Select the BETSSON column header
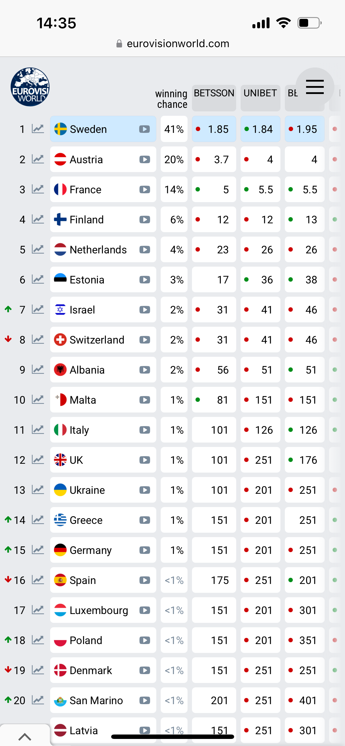Viewport: 345px width, 746px height. tap(214, 94)
